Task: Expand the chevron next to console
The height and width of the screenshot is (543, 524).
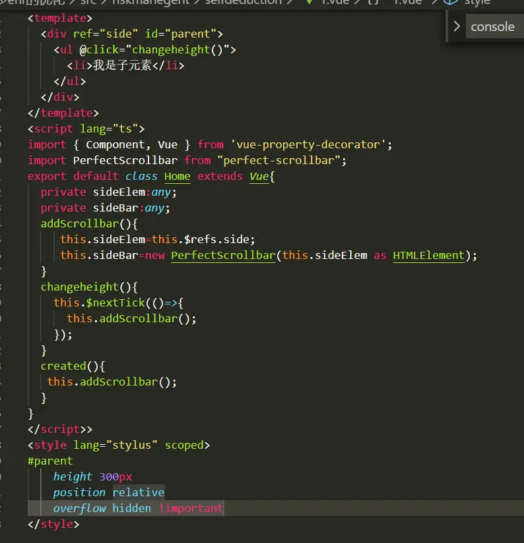Action: (457, 26)
